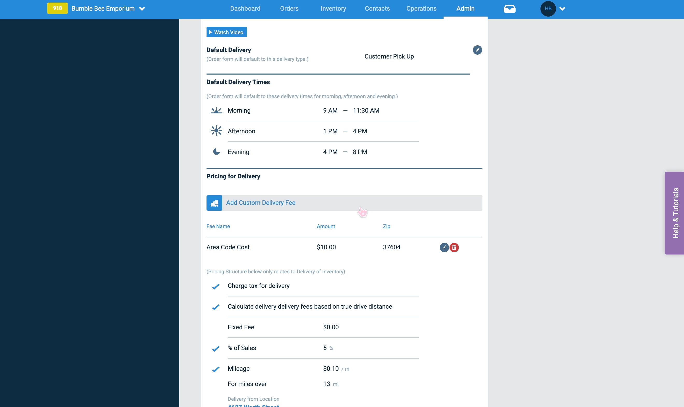This screenshot has width=684, height=407.
Task: Delete the Area Code Cost fee
Action: pyautogui.click(x=454, y=247)
